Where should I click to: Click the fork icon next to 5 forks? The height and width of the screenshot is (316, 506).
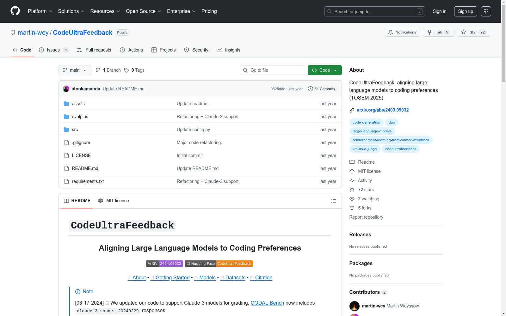[x=352, y=208]
